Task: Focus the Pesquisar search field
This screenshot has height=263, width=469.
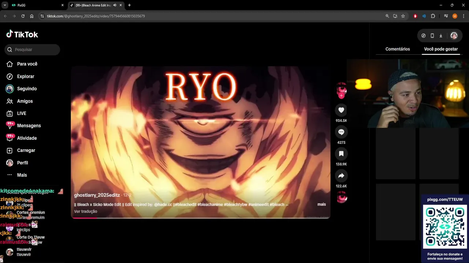Action: coord(32,50)
